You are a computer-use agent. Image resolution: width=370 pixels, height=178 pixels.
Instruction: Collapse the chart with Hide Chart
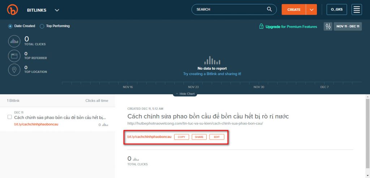(x=185, y=94)
